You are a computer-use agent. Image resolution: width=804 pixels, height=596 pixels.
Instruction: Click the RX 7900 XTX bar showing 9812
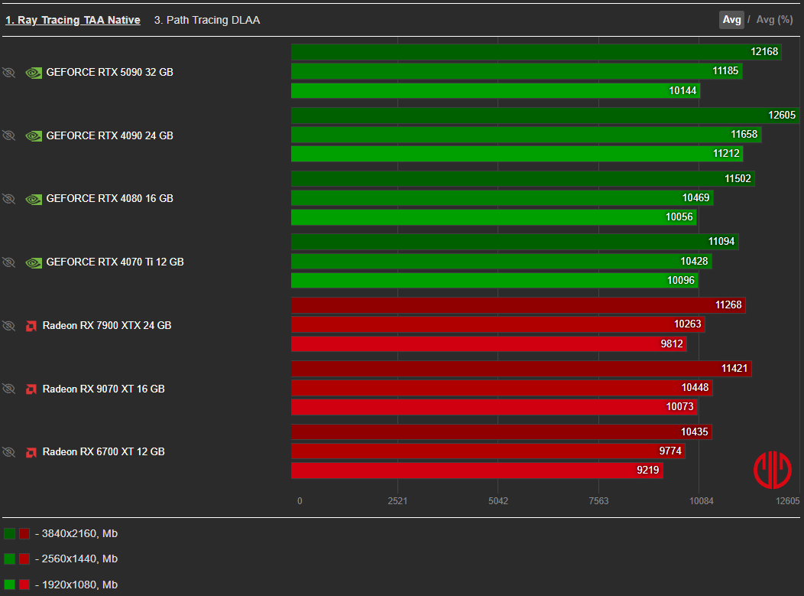coord(489,344)
